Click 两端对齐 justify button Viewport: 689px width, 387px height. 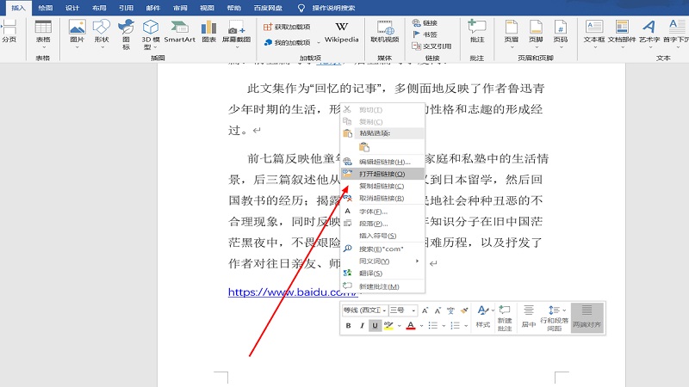coord(587,317)
